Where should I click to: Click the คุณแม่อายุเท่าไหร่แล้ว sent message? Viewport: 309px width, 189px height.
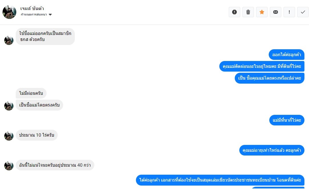(x=272, y=150)
